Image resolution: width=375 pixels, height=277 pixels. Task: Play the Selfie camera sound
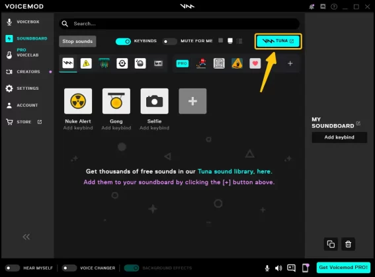(155, 101)
